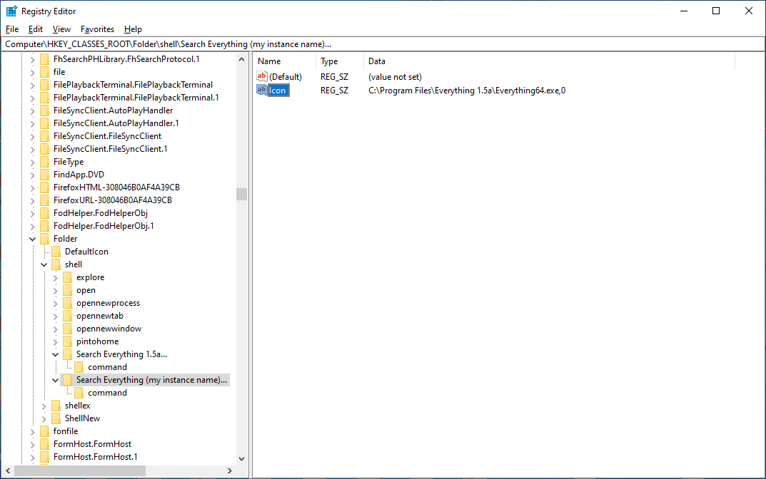Image resolution: width=766 pixels, height=479 pixels.
Task: Click folder icon beside FirefoxURL-308046B0AF4A39CB
Action: click(44, 200)
